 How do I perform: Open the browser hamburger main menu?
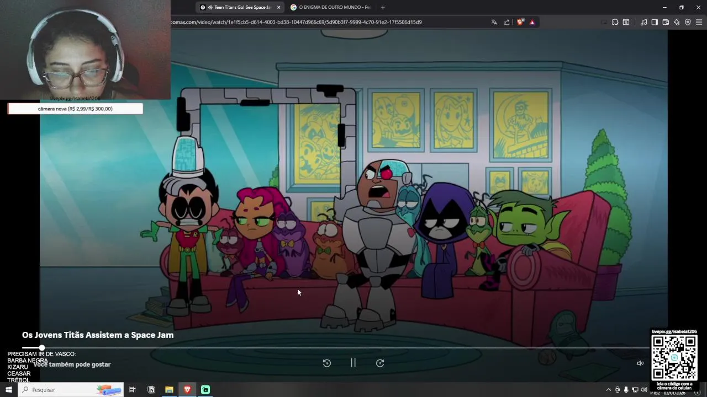click(699, 22)
